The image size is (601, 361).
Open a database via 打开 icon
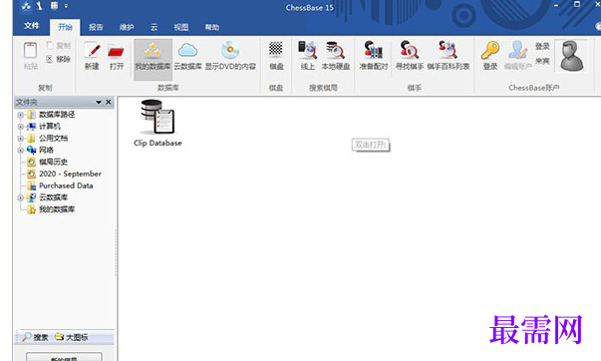[117, 56]
